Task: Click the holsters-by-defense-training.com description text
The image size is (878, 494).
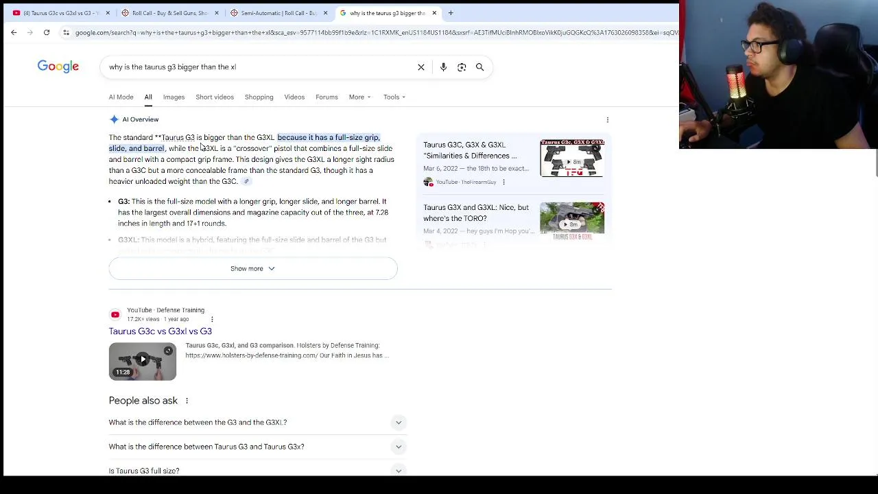Action: (287, 351)
